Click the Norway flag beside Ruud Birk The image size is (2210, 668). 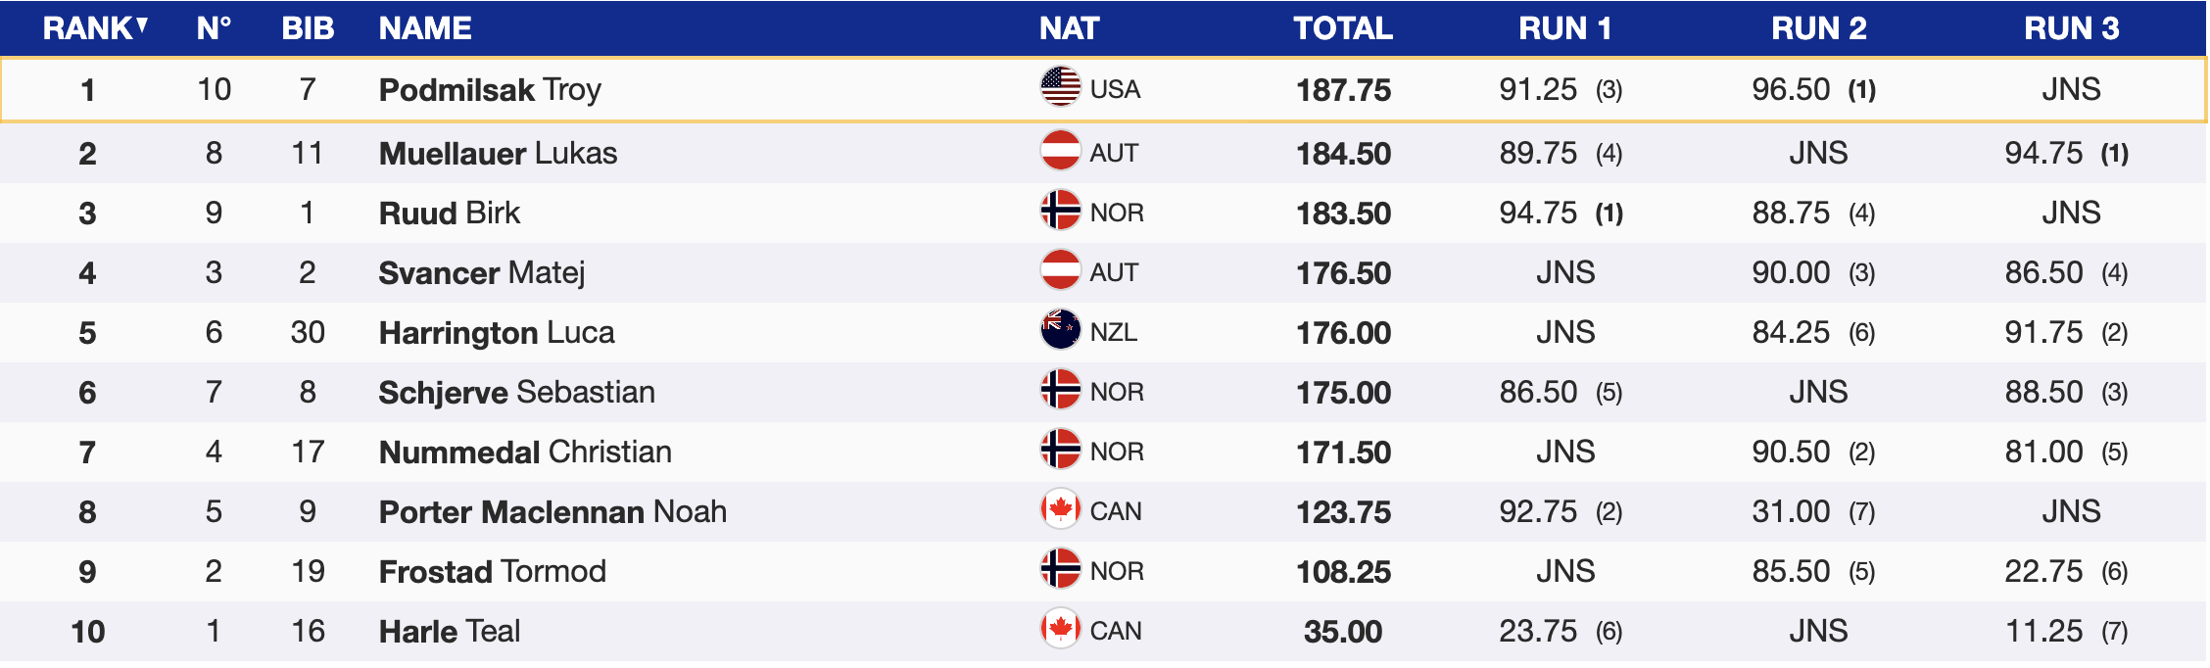point(1060,212)
